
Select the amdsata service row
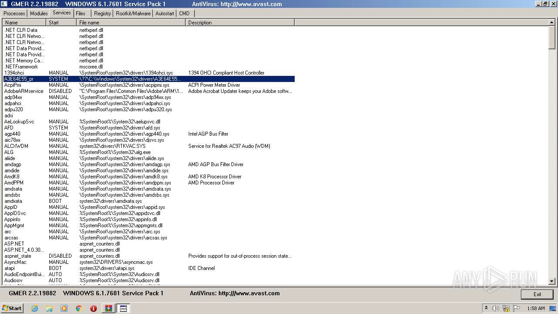149,189
